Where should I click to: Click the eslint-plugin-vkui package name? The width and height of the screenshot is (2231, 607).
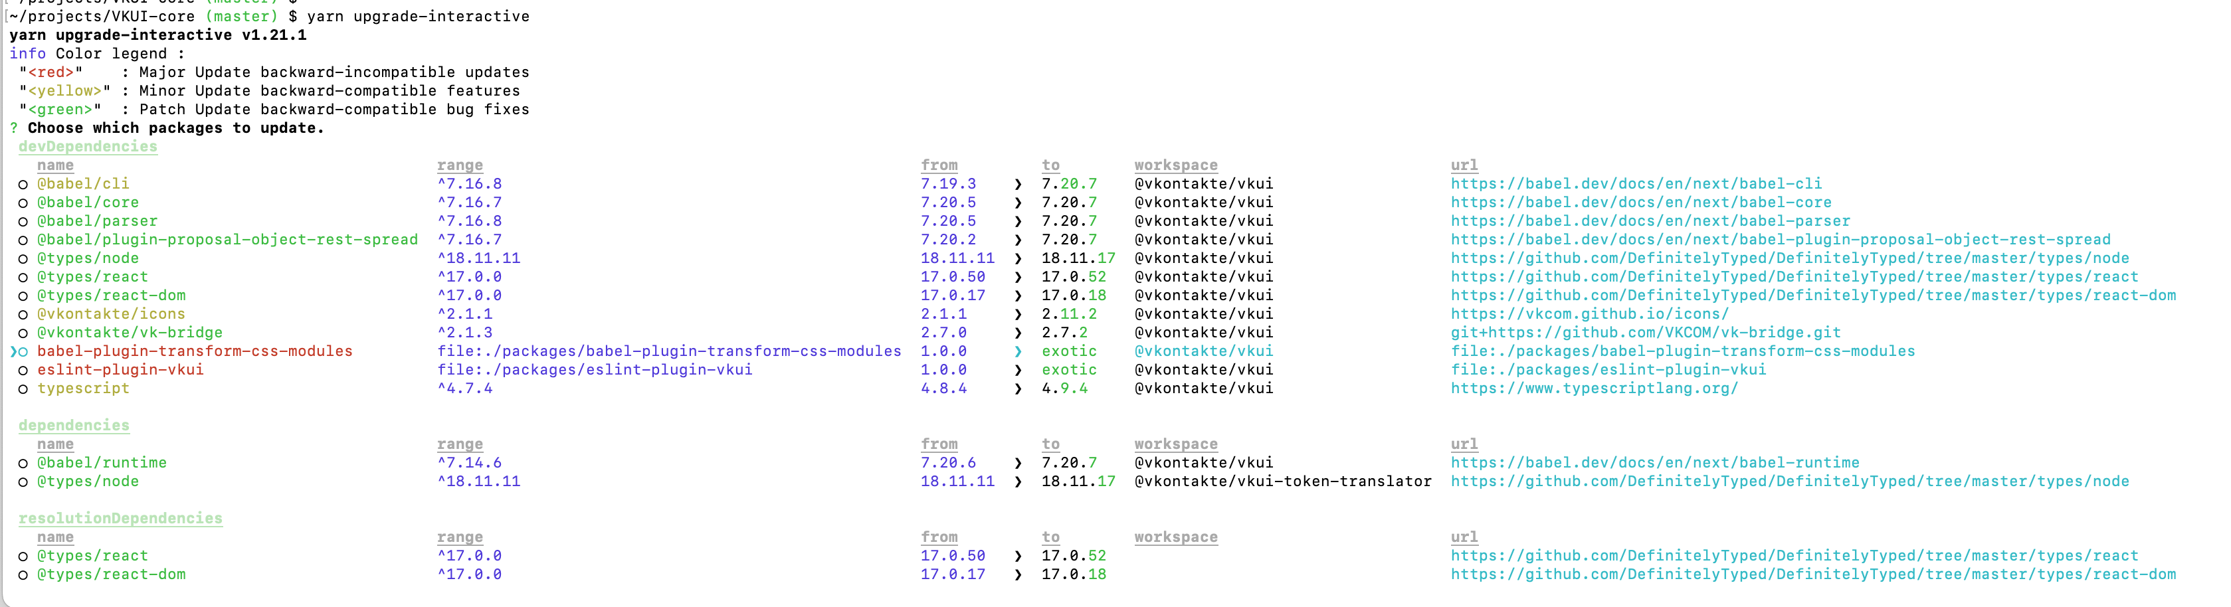point(120,370)
